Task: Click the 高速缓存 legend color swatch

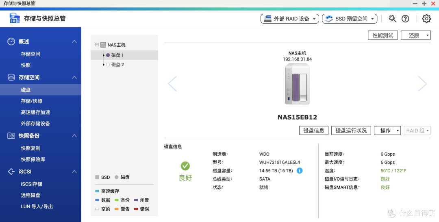Action: (97, 191)
